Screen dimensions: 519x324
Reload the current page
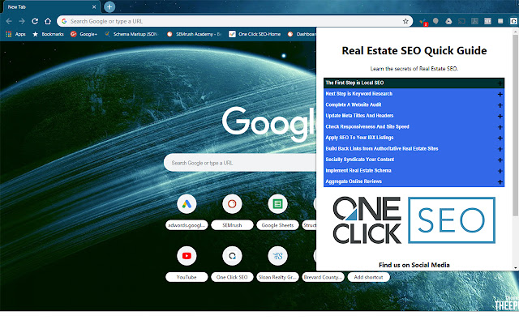pos(35,21)
